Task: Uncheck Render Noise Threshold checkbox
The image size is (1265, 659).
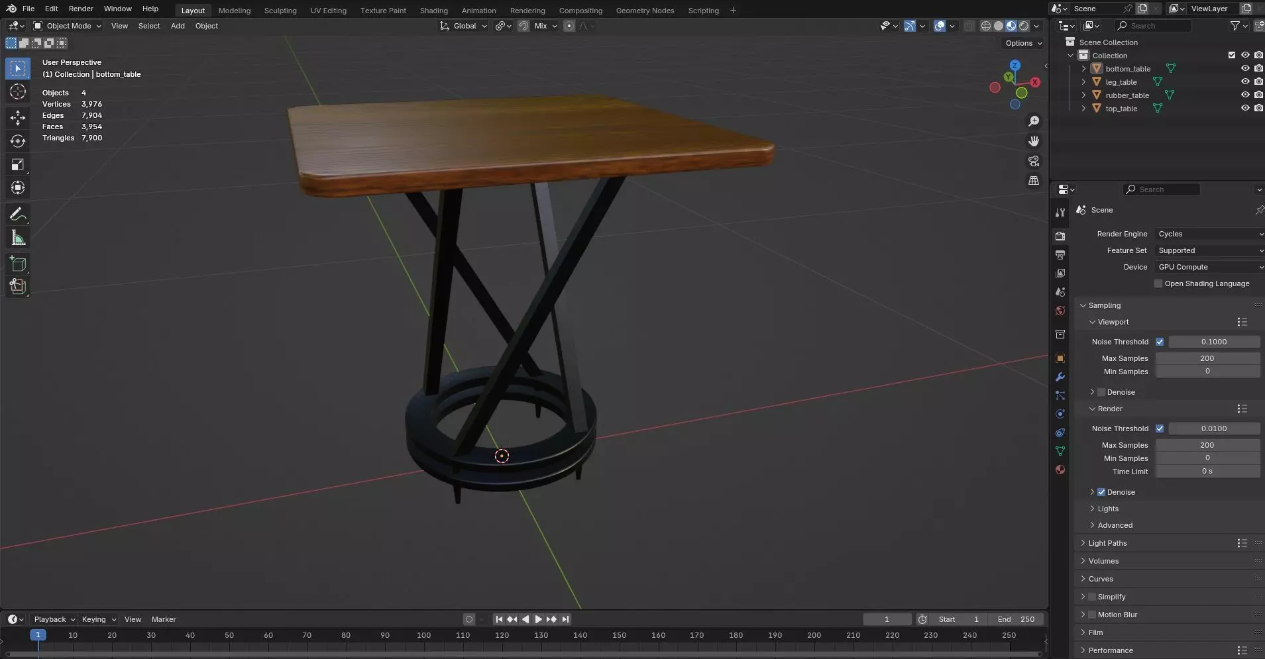Action: pos(1160,429)
